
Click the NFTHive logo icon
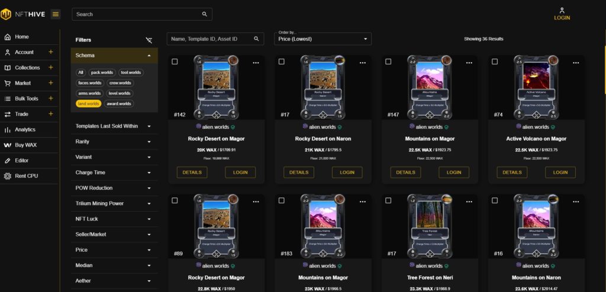[x=6, y=14]
